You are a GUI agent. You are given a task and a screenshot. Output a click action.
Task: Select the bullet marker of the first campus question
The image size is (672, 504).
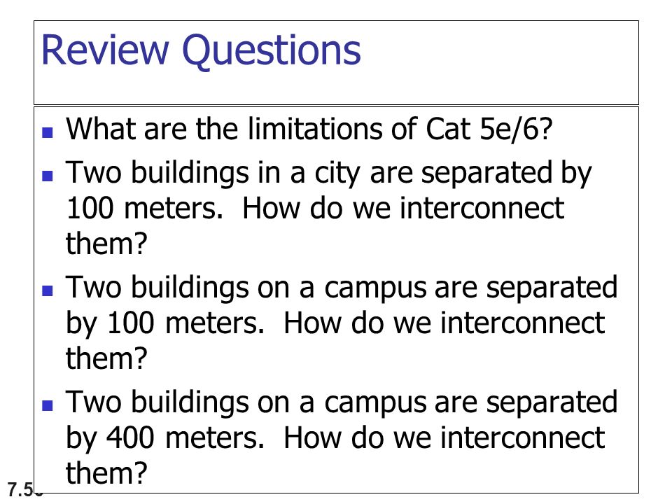(48, 290)
